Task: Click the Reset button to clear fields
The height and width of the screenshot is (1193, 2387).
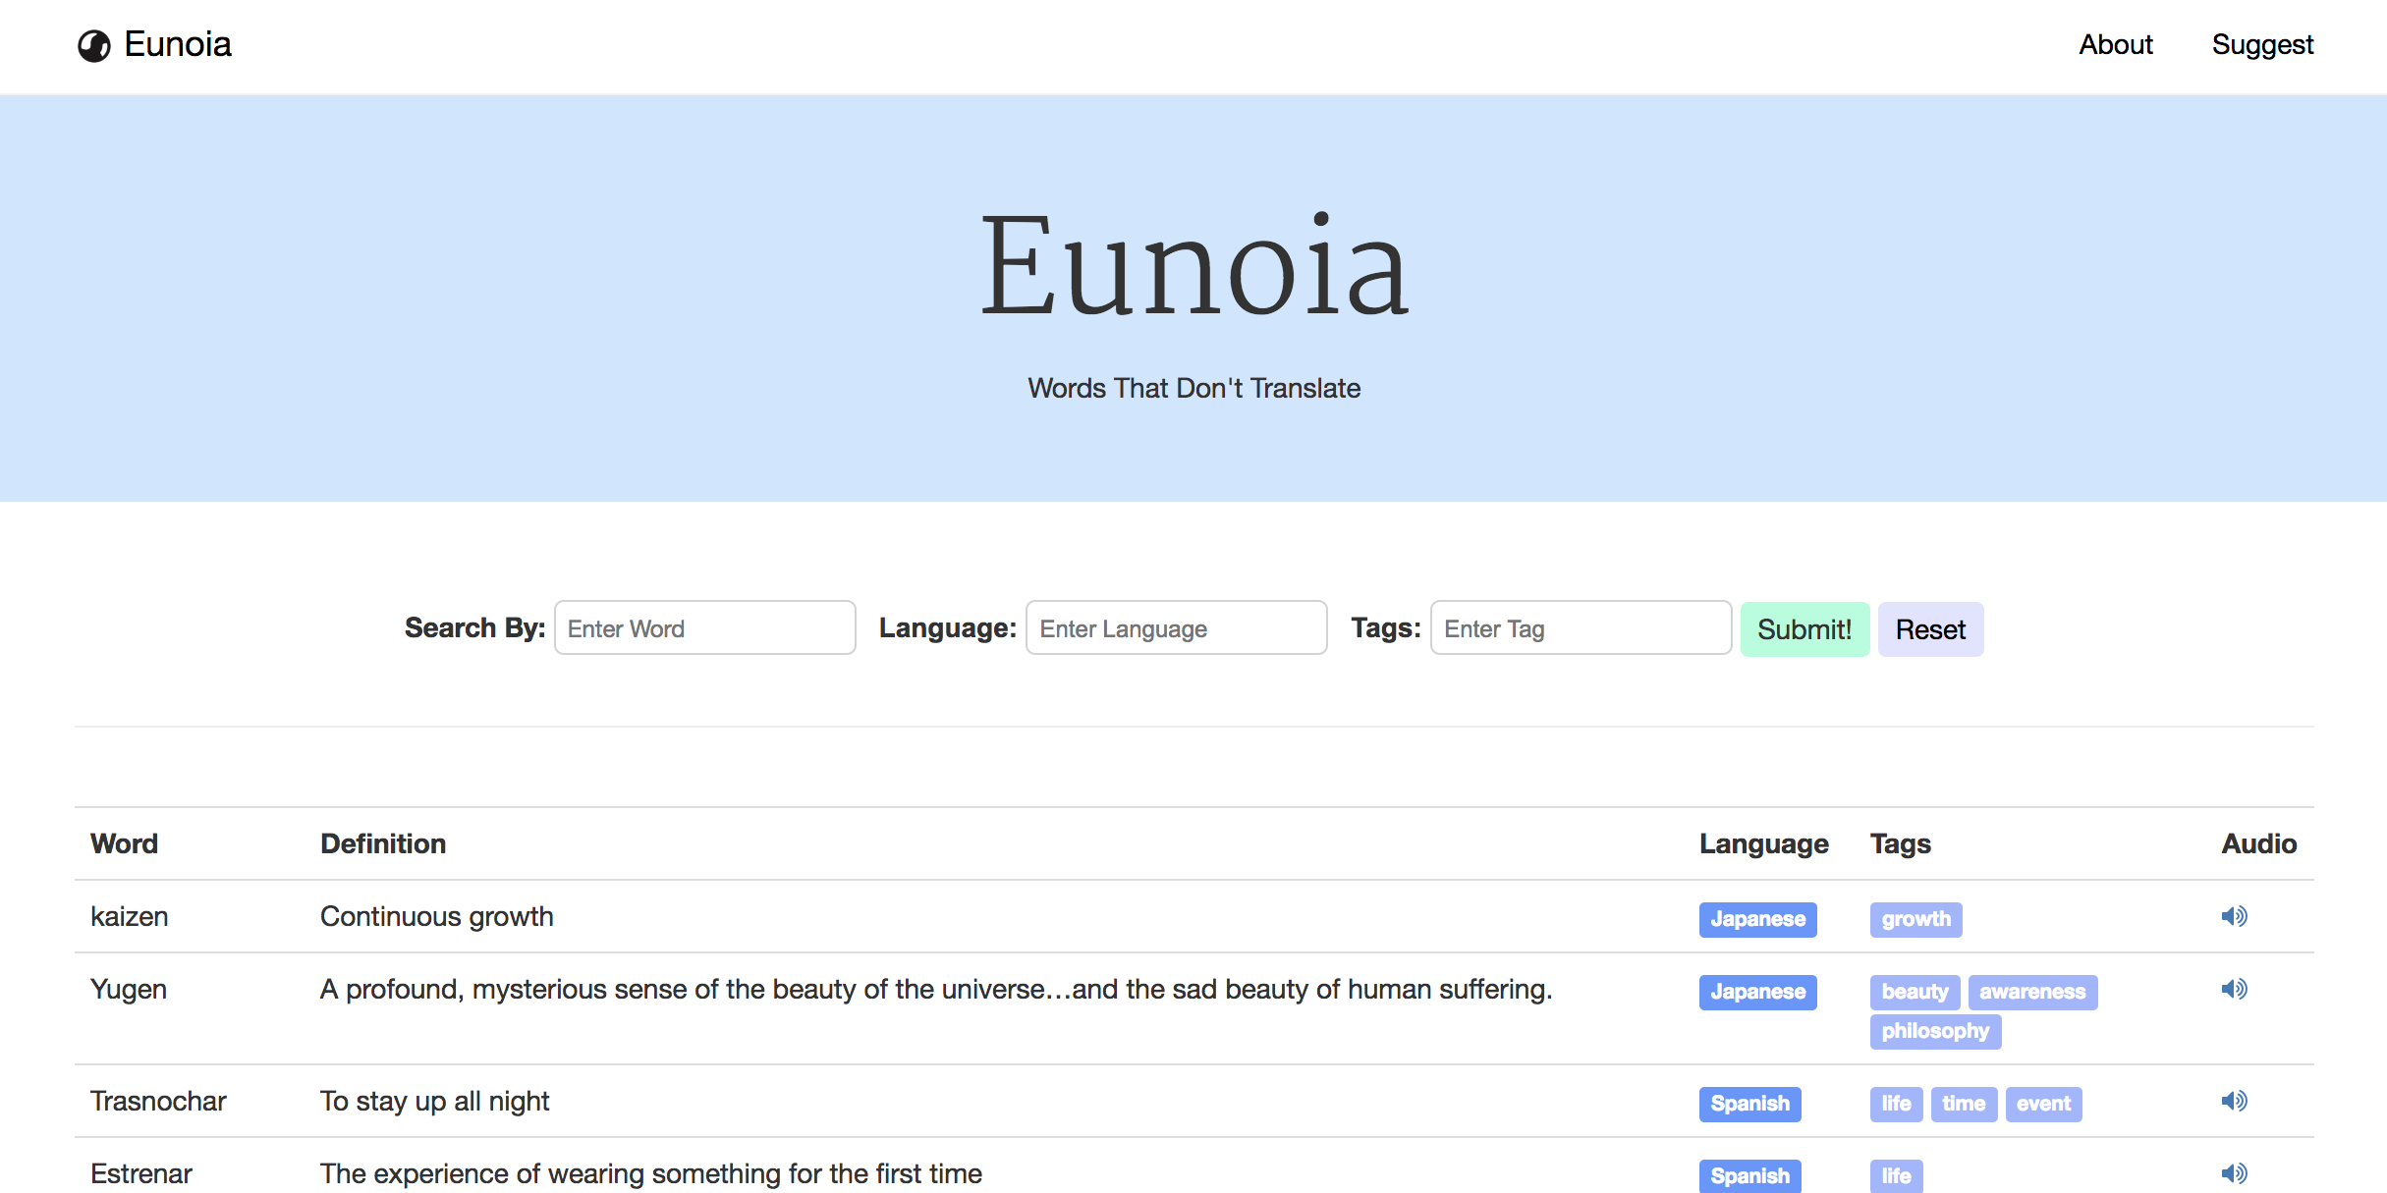Action: point(1929,628)
